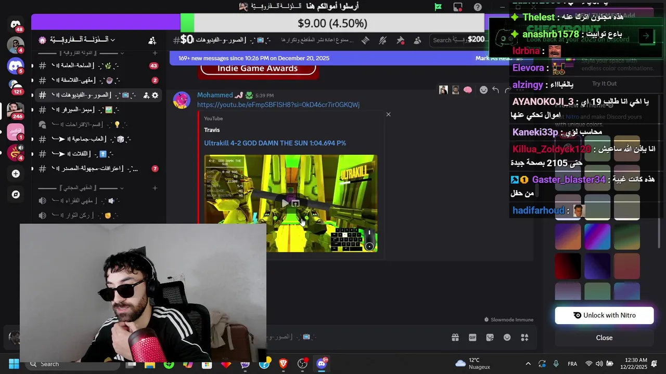The width and height of the screenshot is (666, 374).
Task: Open اعترافات-مجهولة-المصدر channel
Action: point(98,168)
